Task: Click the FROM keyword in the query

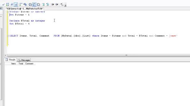Action: pyautogui.click(x=56, y=36)
